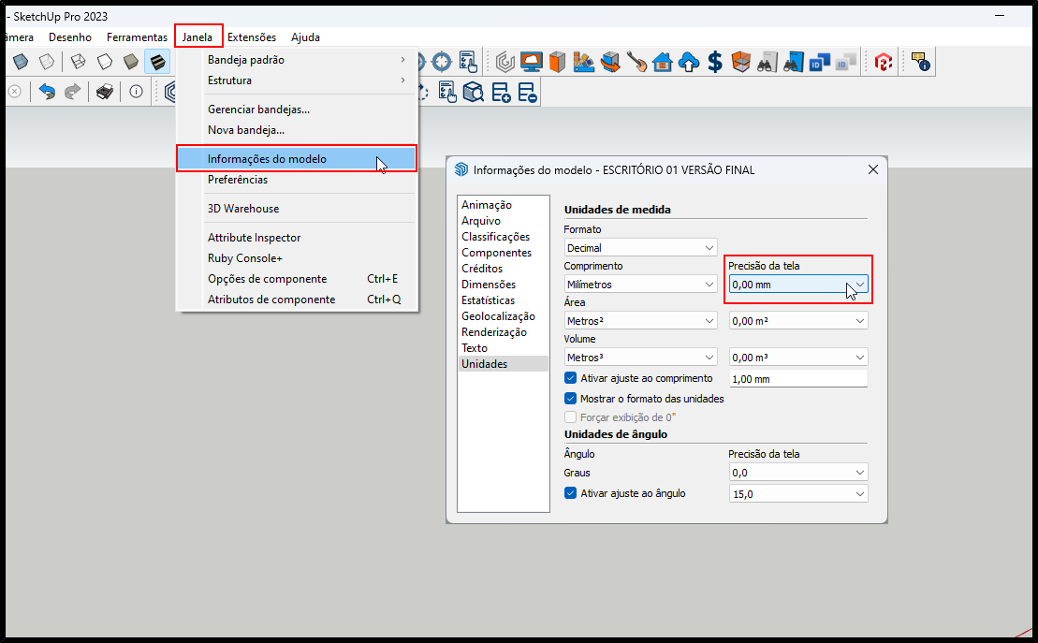Viewport: 1038px width, 643px height.
Task: Click the highlighted striped cube style icon
Action: (x=157, y=62)
